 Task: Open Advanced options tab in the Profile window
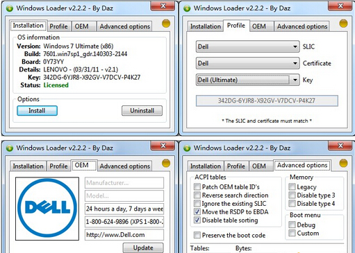click(302, 26)
